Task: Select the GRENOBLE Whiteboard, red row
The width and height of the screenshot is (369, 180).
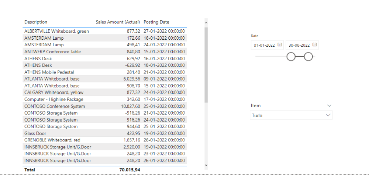Action: click(52, 140)
